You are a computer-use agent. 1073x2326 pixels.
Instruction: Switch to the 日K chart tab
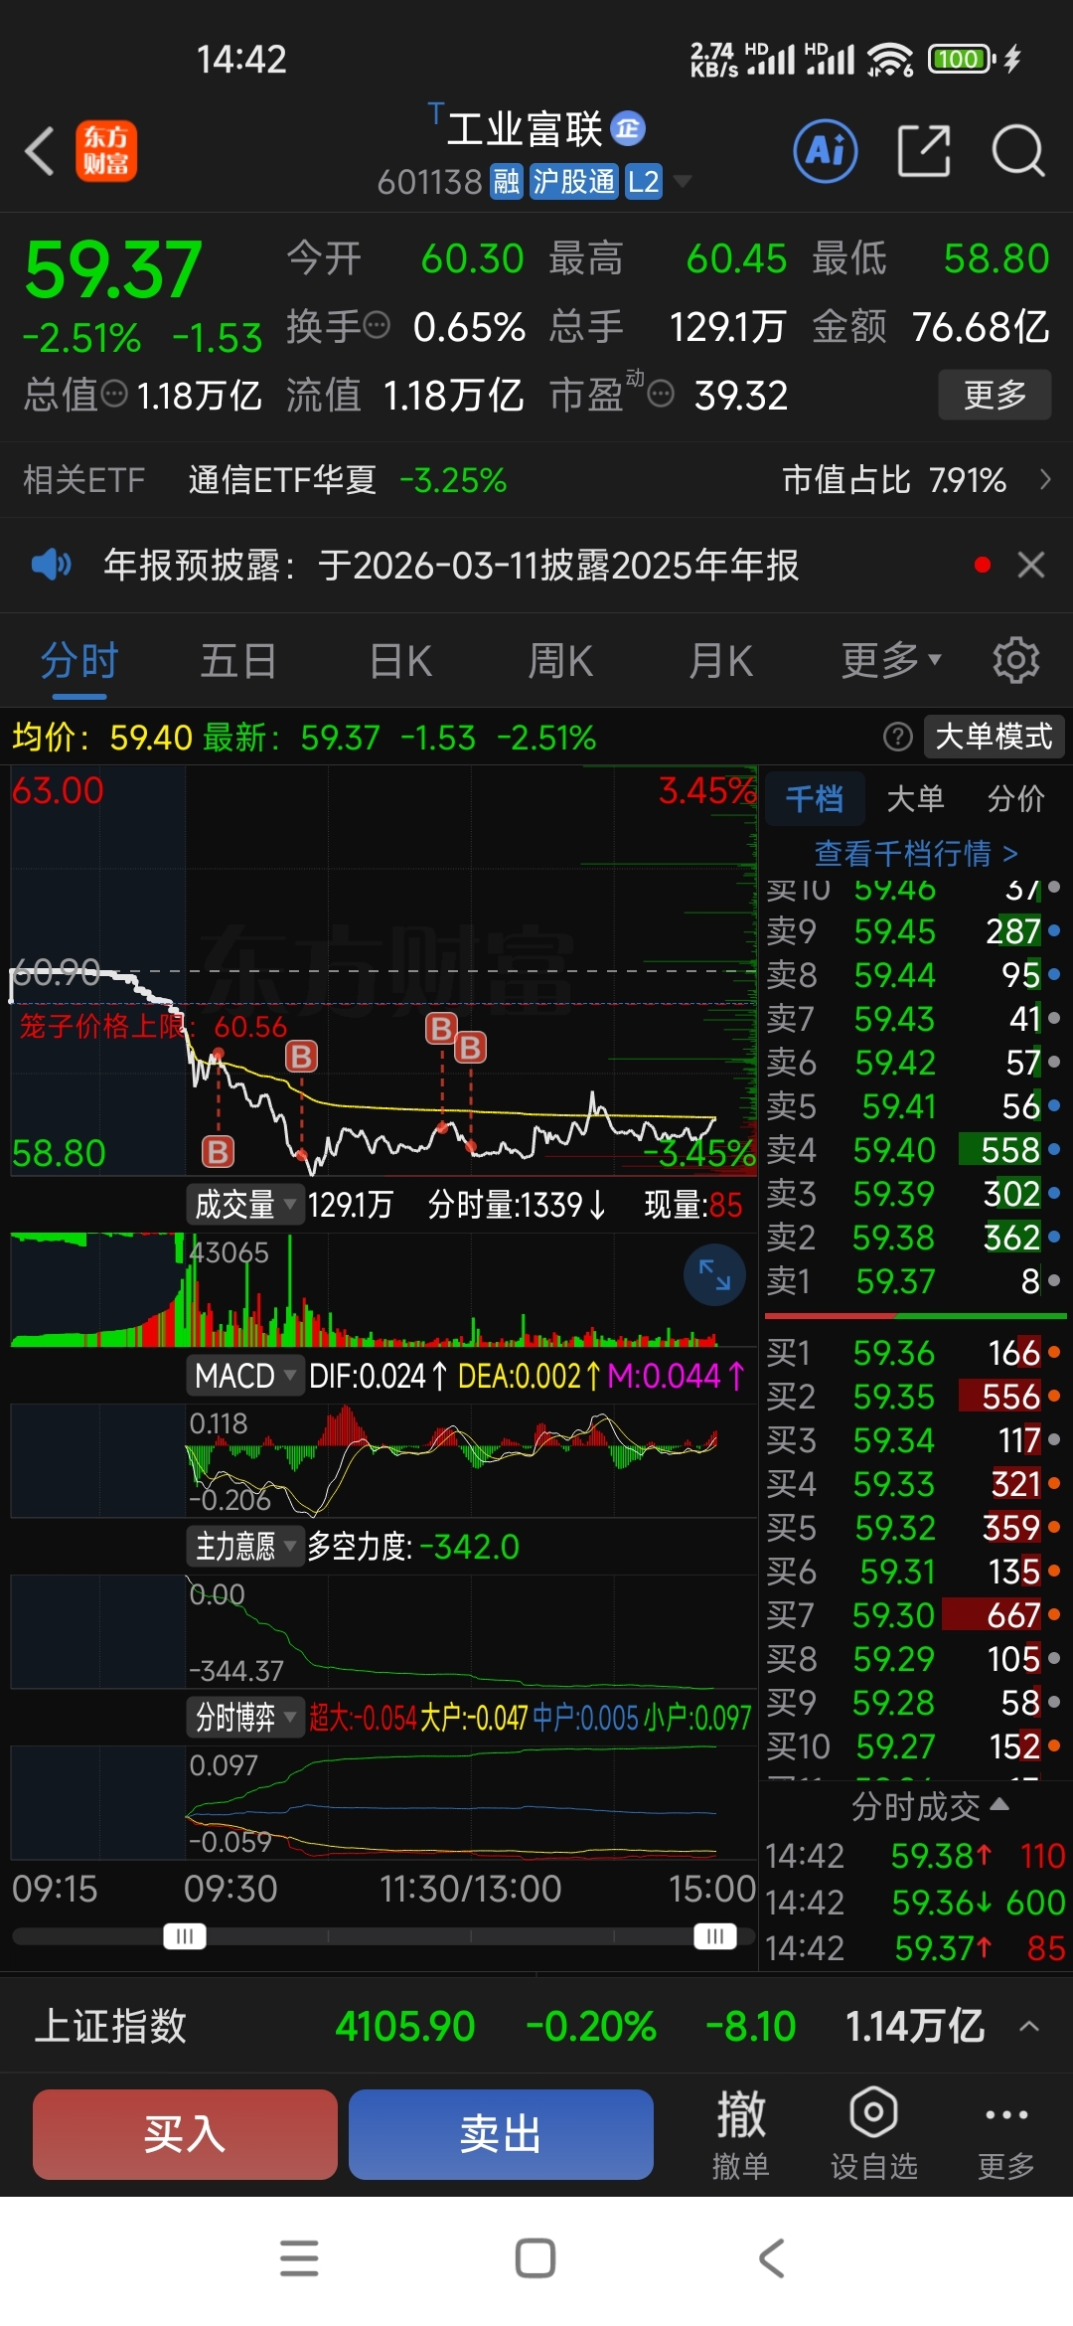400,660
